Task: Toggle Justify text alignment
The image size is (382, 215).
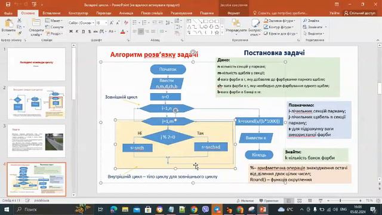Action: [153, 32]
